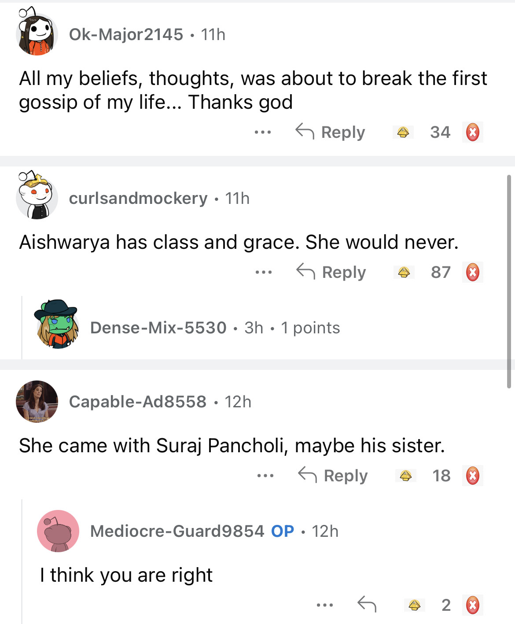Open three-dot menu on Mediocre-Guard9854's reply
The image size is (515, 624).
(x=325, y=605)
